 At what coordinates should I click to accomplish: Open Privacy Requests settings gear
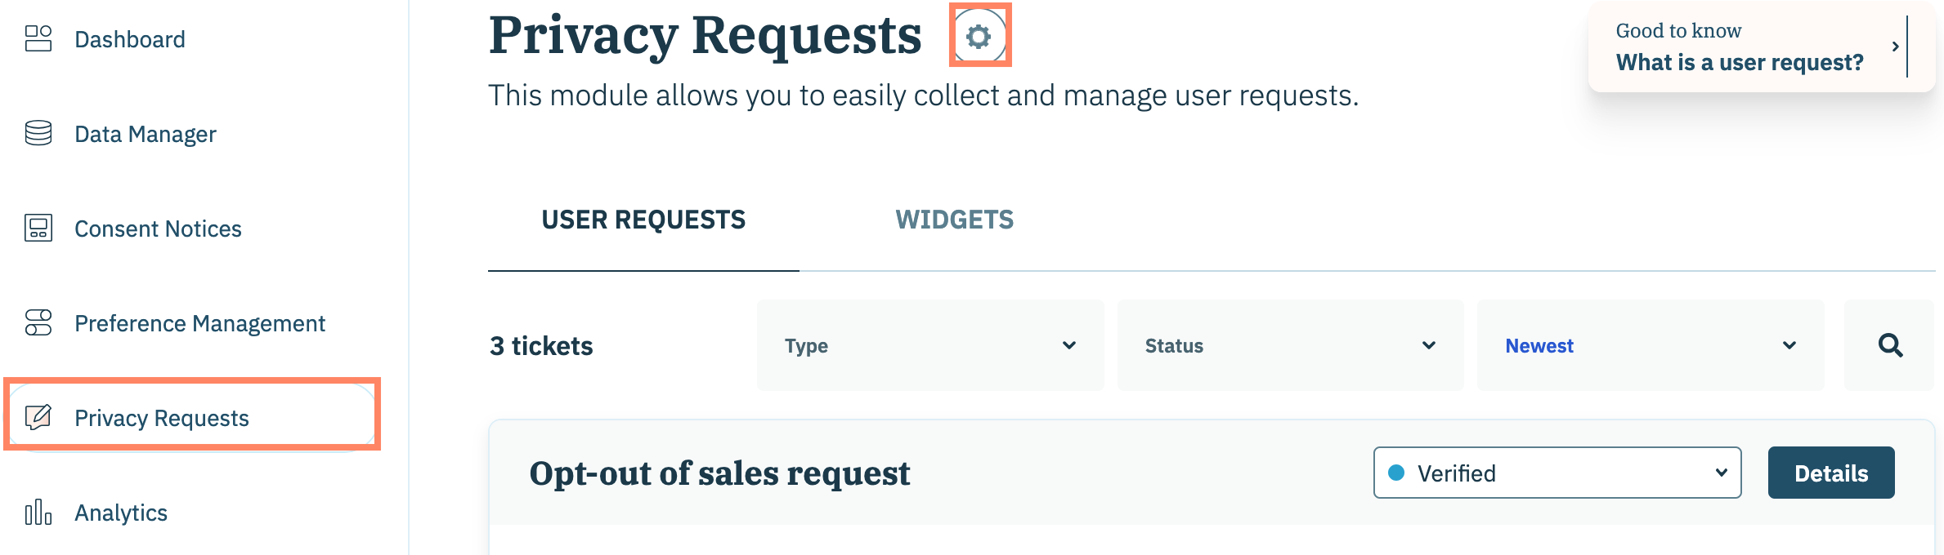979,36
